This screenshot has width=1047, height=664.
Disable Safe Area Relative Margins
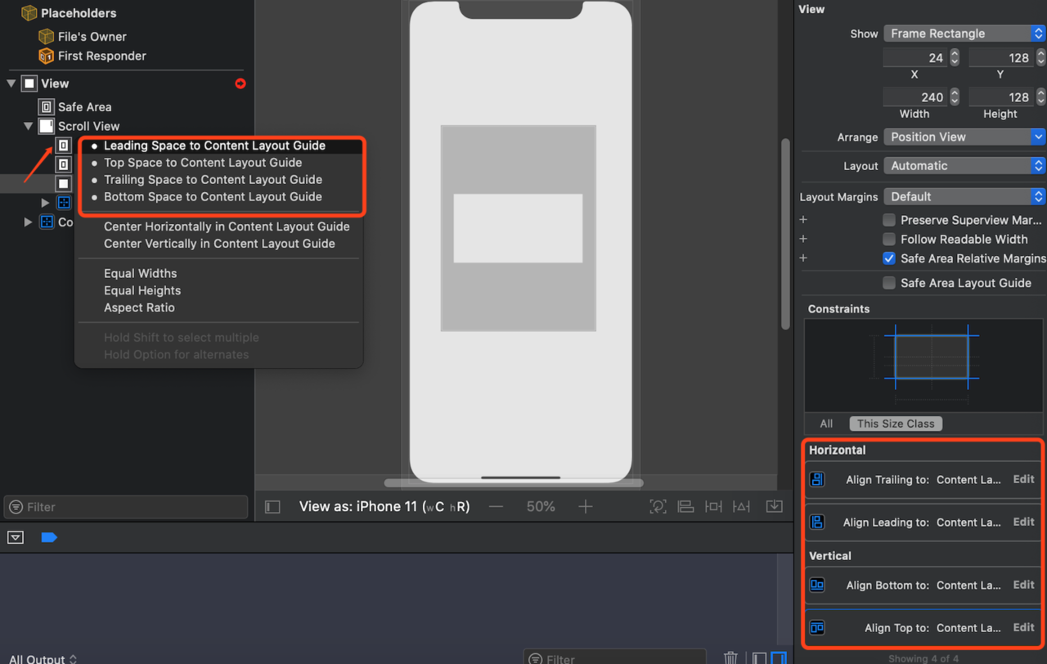(890, 258)
